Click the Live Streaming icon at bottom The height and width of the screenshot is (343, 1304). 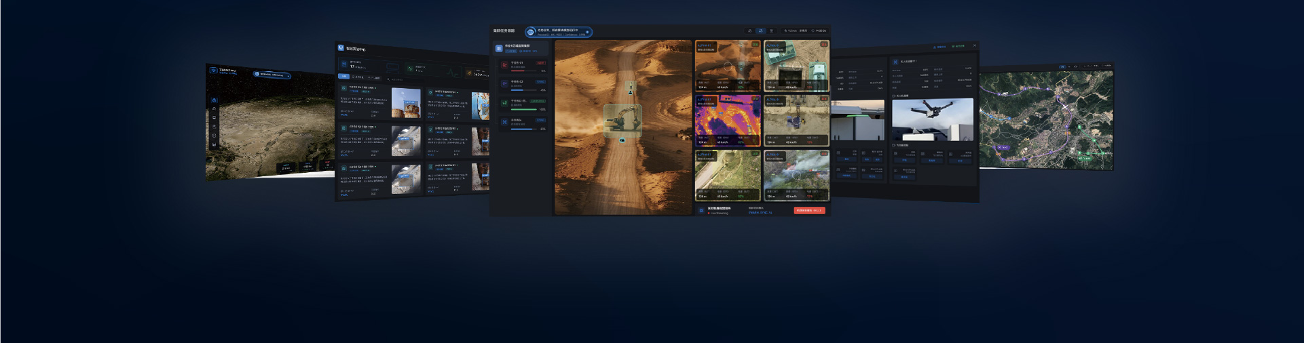702,211
